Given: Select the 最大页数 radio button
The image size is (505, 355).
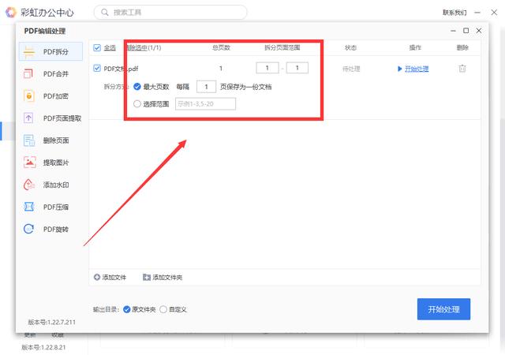Looking at the screenshot, I should pos(137,87).
